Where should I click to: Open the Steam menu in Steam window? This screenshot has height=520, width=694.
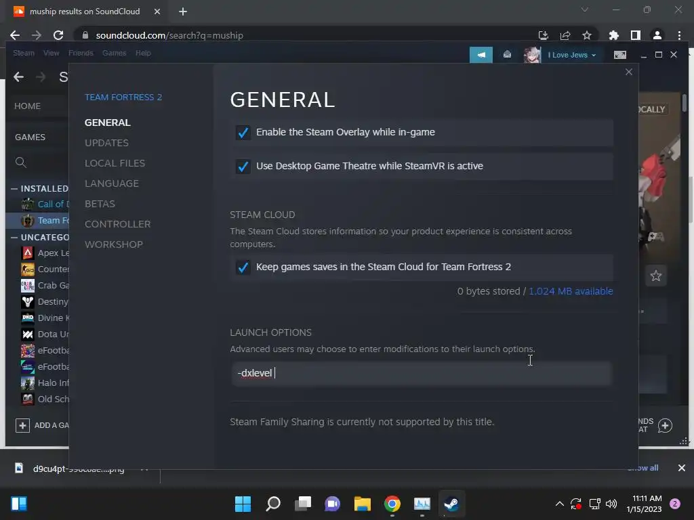coord(24,53)
